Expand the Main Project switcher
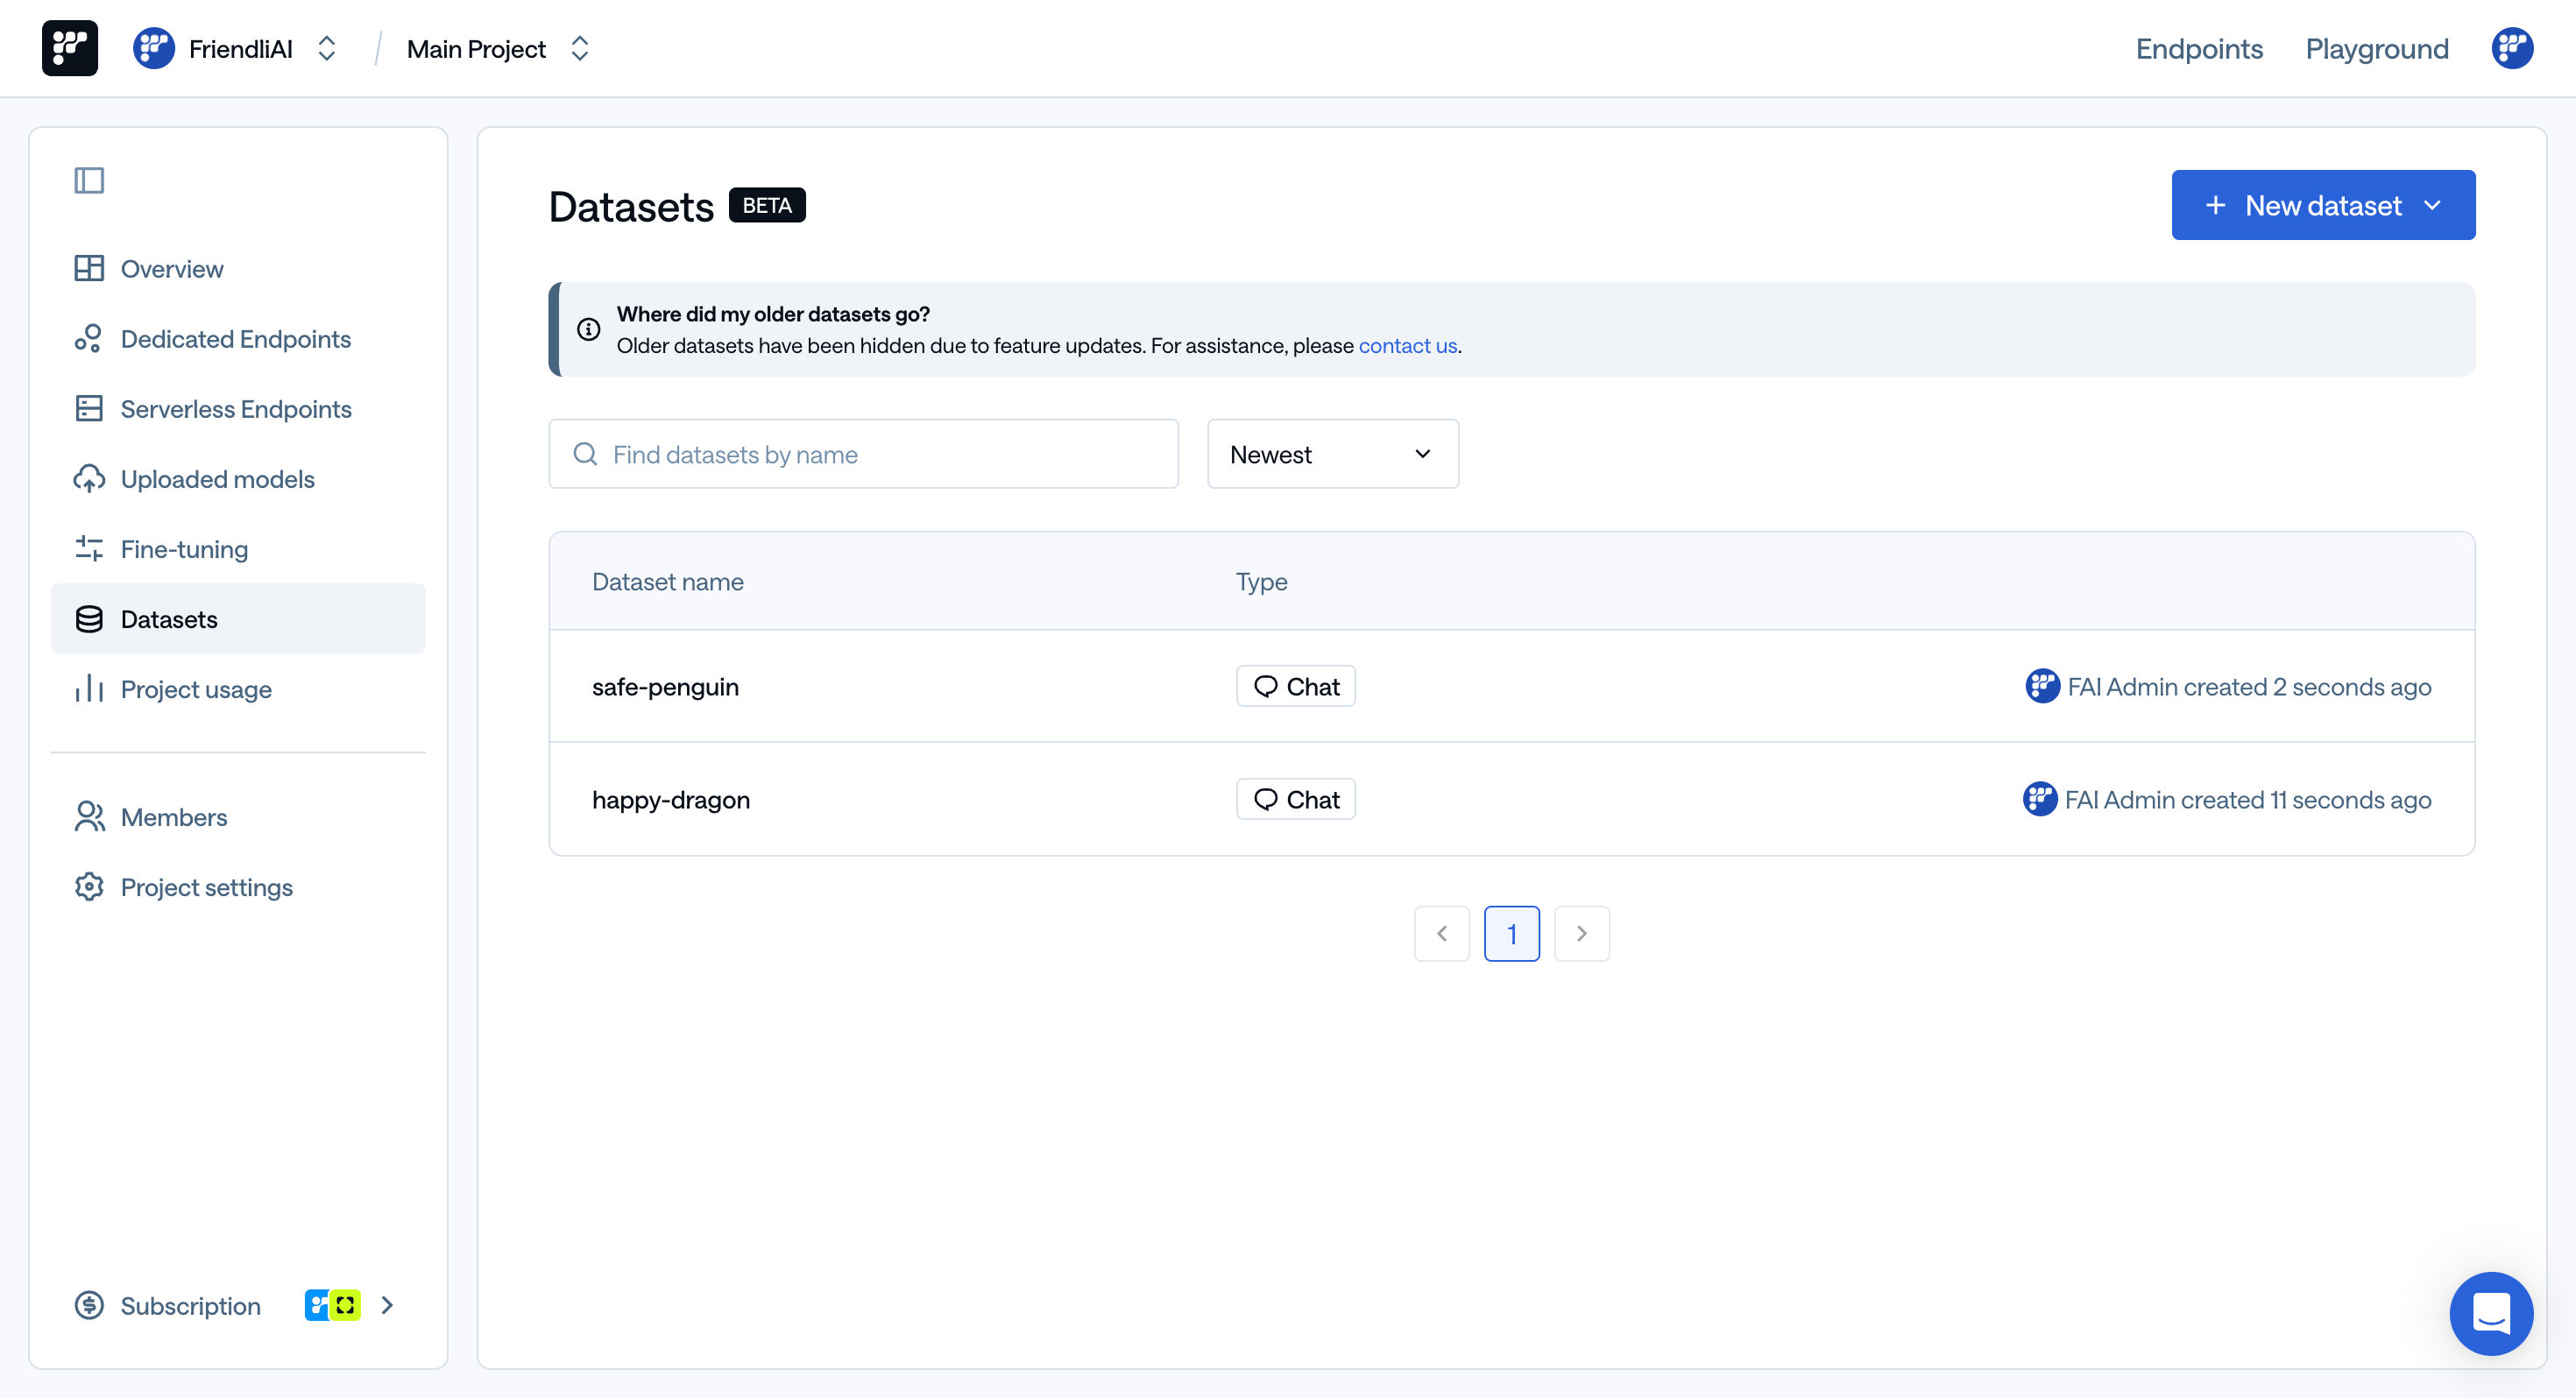 pos(580,47)
